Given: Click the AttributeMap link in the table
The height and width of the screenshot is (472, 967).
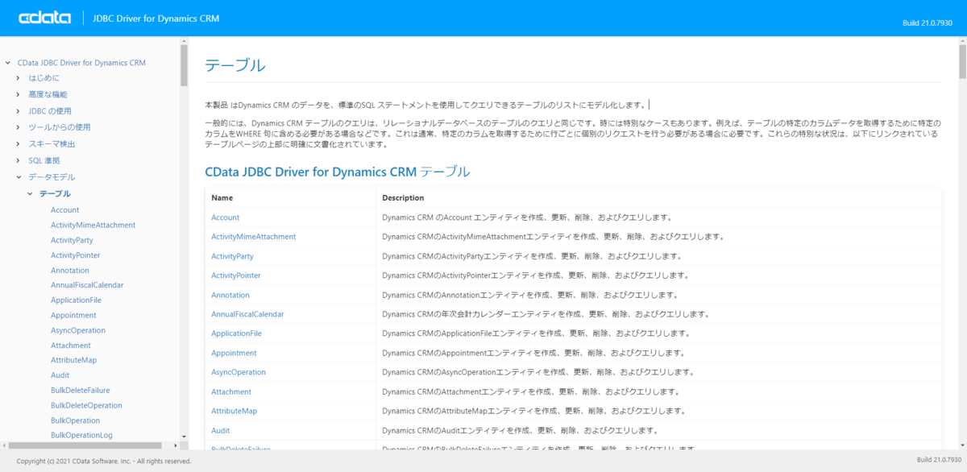Looking at the screenshot, I should [x=234, y=411].
